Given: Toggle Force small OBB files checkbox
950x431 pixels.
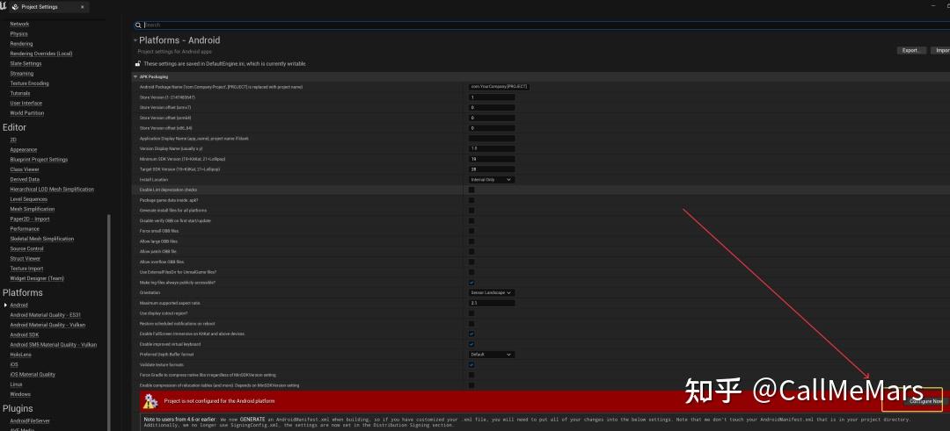Looking at the screenshot, I should [x=471, y=231].
